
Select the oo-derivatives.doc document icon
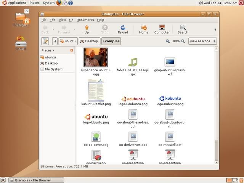tap(133, 137)
